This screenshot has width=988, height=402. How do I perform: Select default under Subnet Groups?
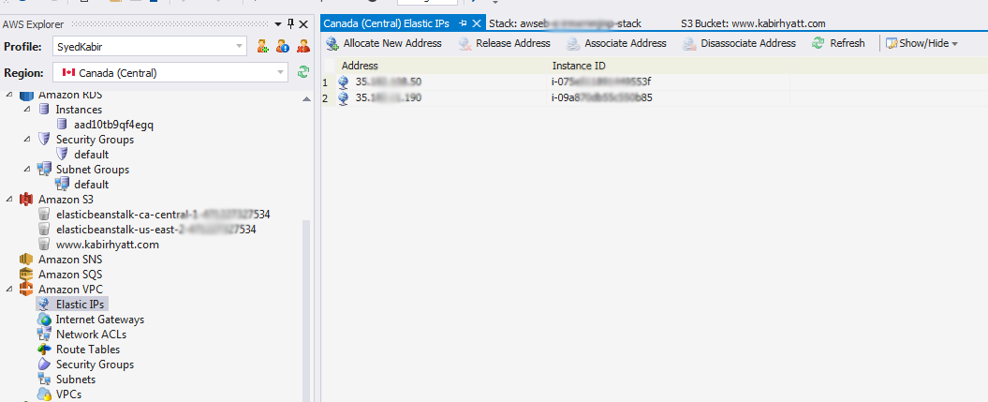(x=92, y=185)
